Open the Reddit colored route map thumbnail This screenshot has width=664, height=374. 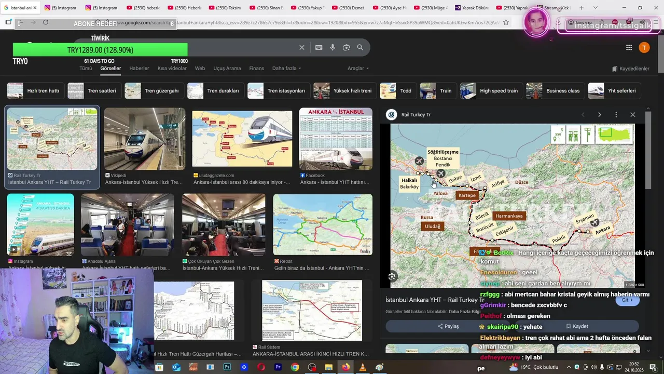point(323,224)
